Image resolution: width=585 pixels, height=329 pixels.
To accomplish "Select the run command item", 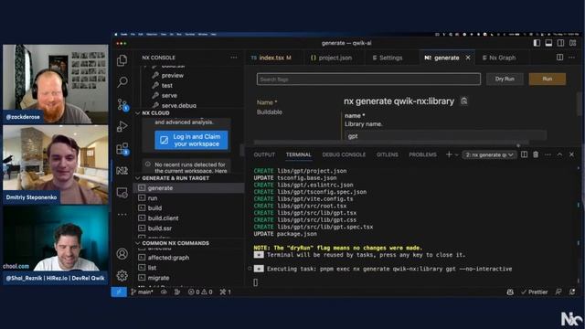I will (x=189, y=198).
